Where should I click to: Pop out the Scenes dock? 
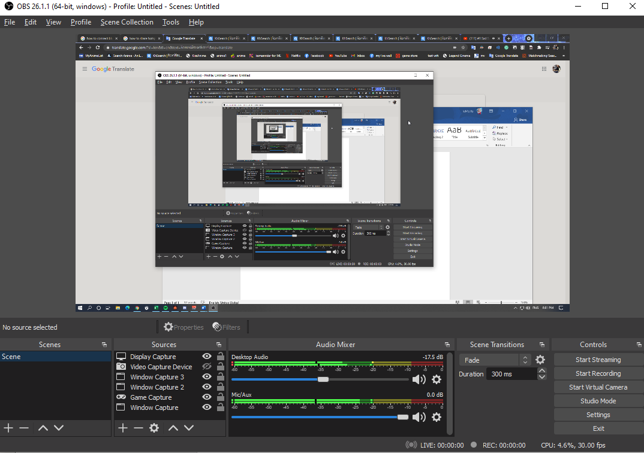[104, 345]
